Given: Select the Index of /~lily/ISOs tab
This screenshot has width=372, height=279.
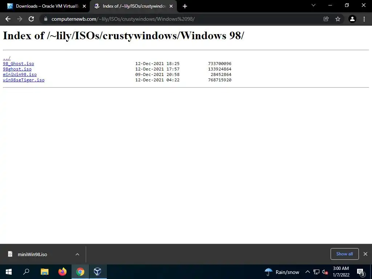Looking at the screenshot, I should pos(133,6).
